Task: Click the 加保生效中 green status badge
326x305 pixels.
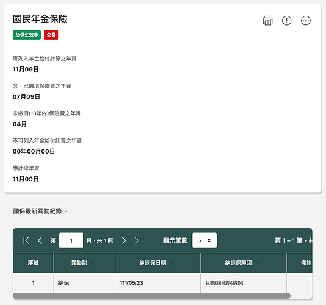Action: click(x=27, y=35)
